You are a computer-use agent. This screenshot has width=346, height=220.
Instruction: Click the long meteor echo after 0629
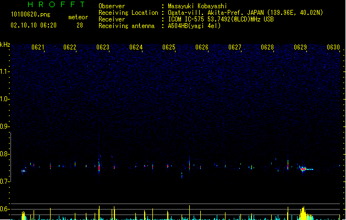click(x=305, y=169)
